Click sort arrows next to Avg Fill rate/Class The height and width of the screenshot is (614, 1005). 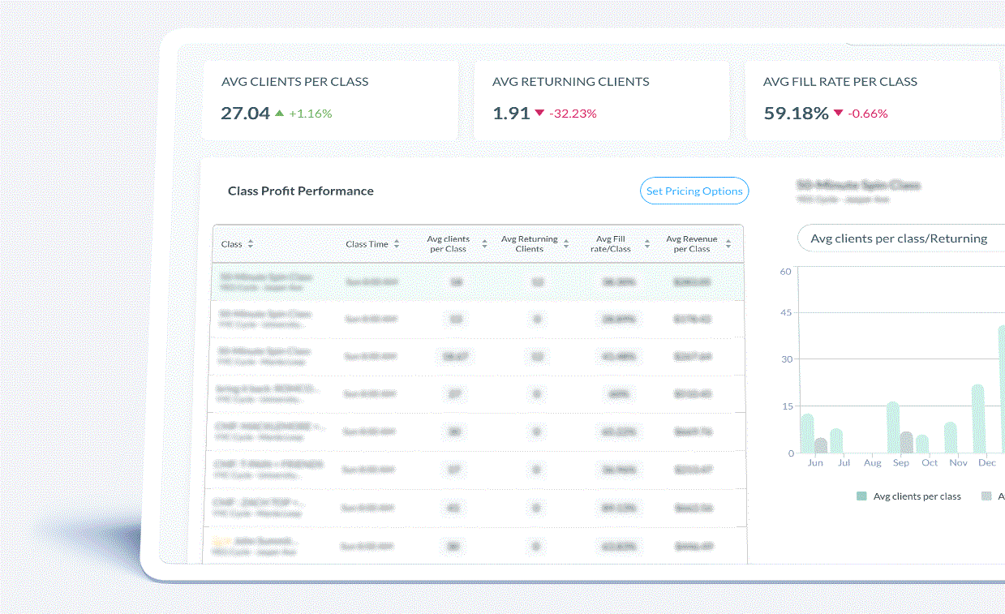pyautogui.click(x=647, y=244)
